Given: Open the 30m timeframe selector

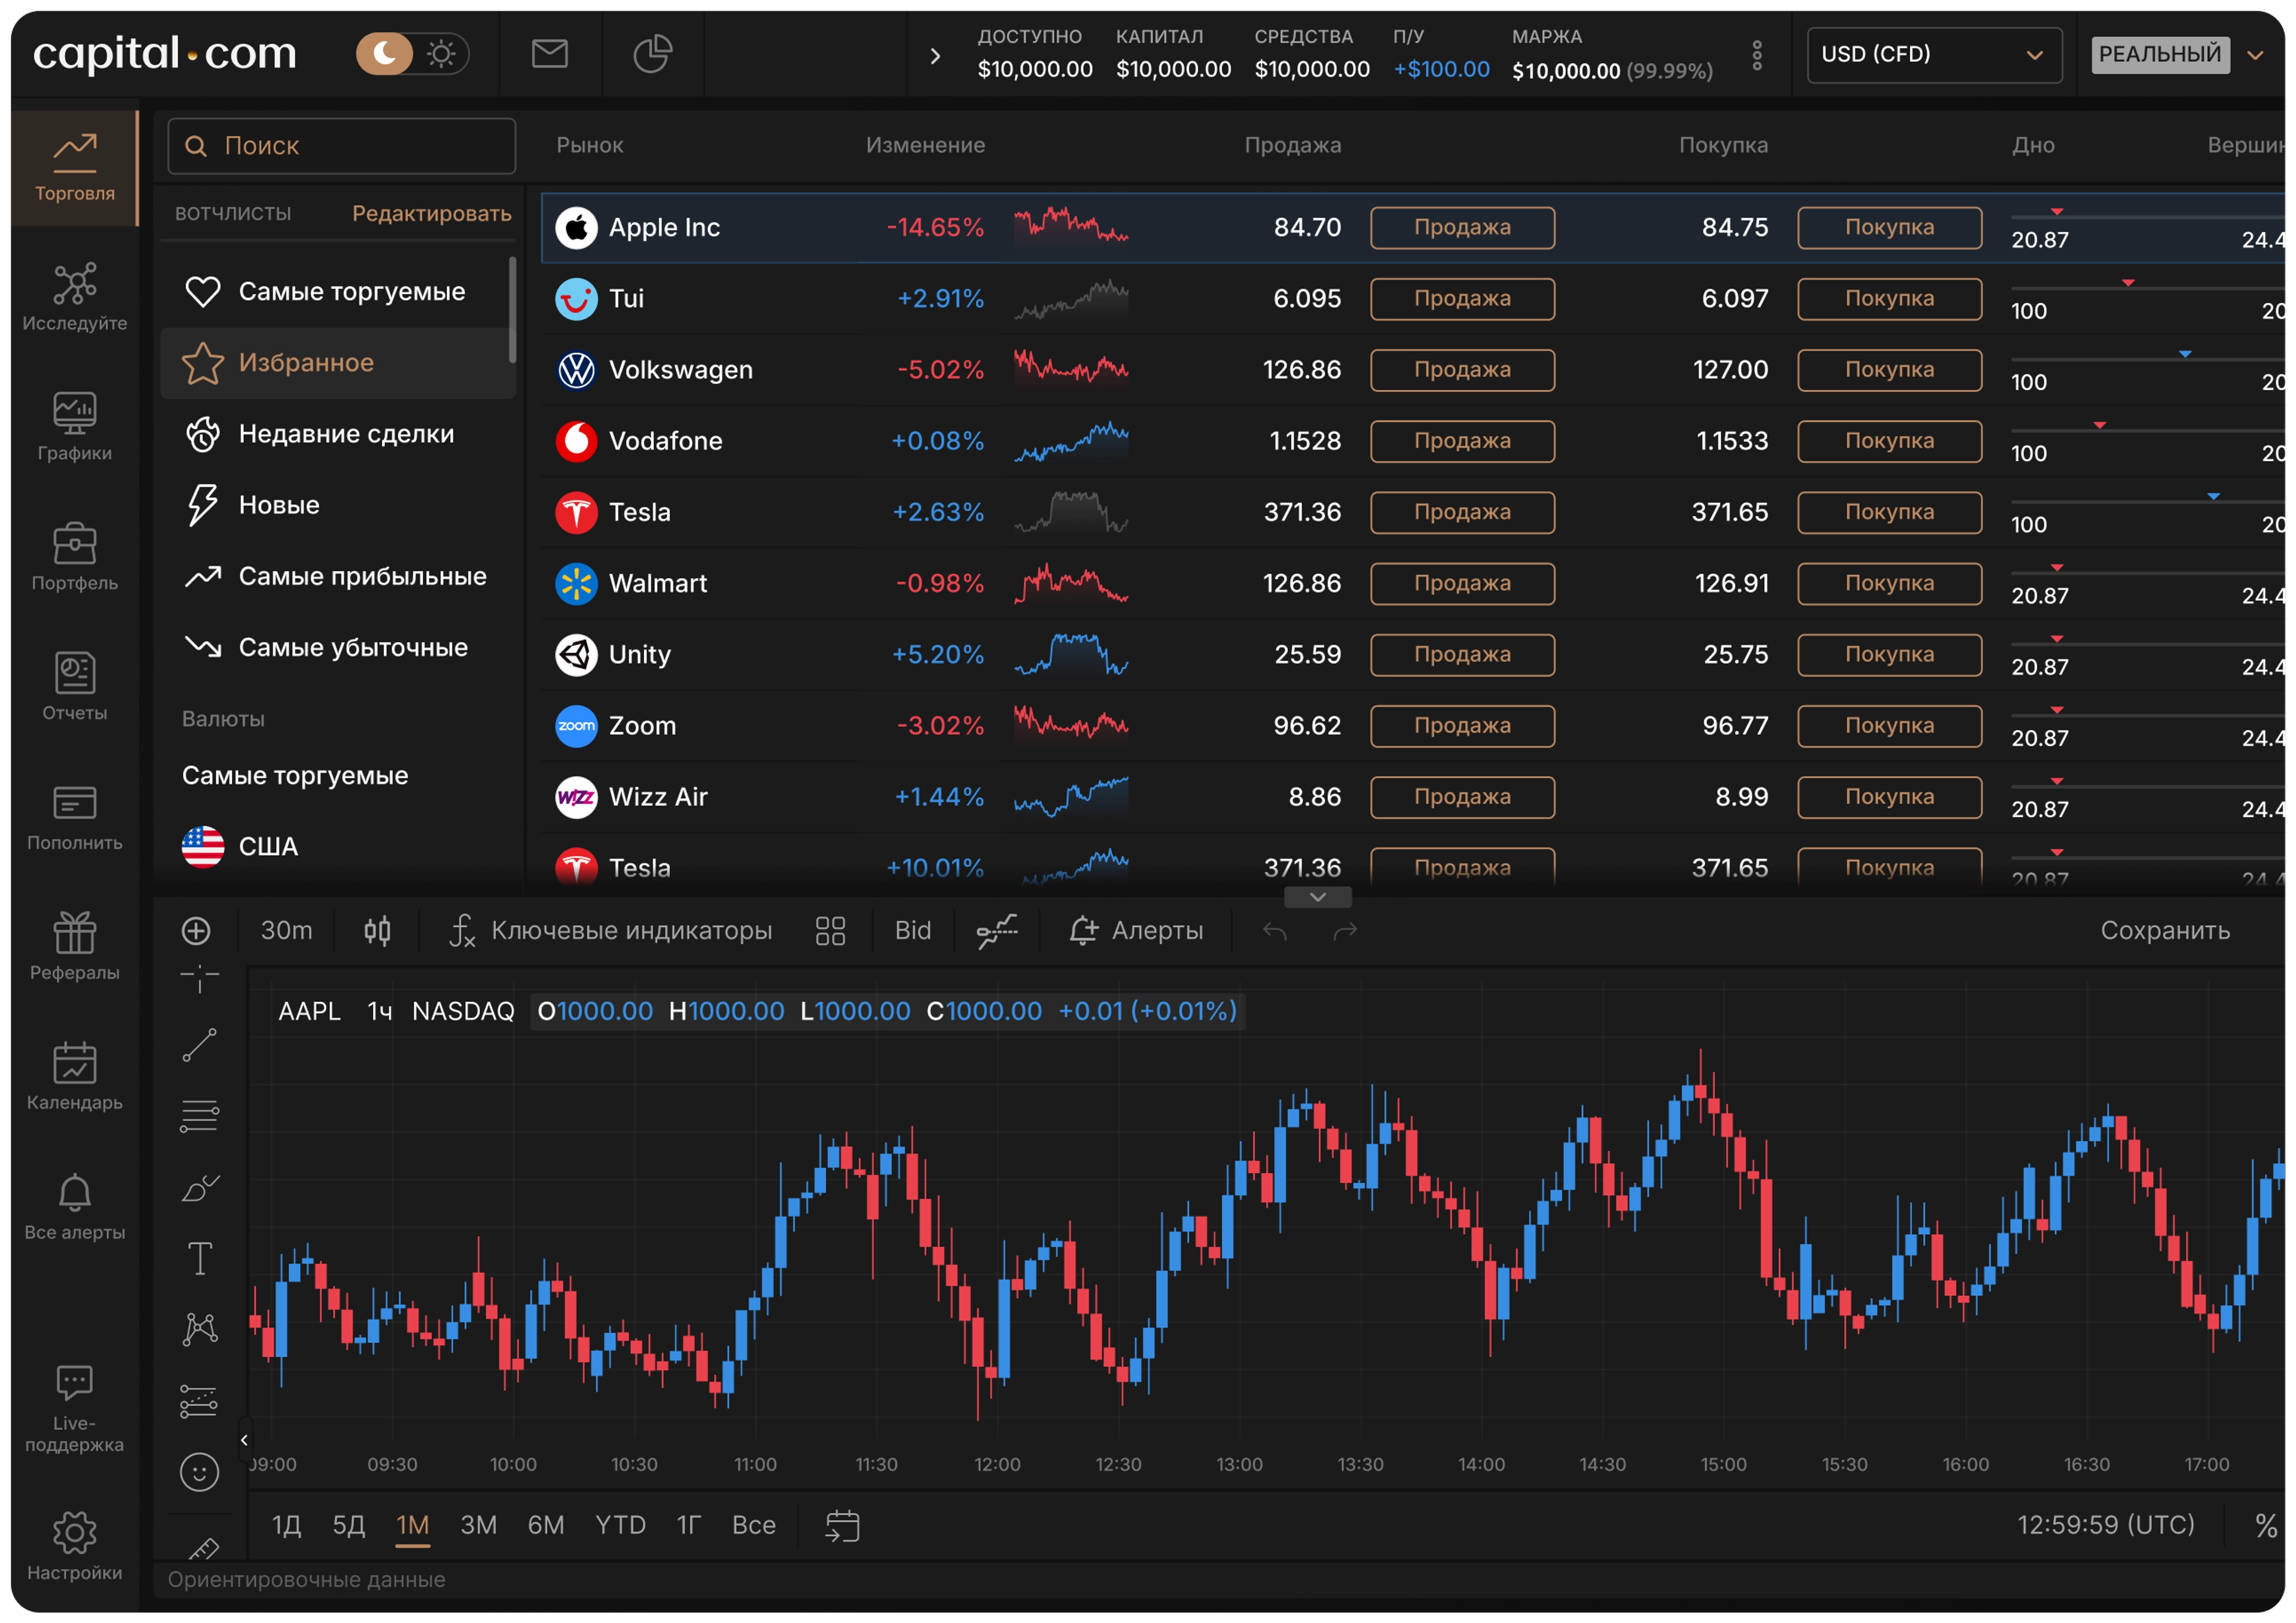Looking at the screenshot, I should coord(286,931).
